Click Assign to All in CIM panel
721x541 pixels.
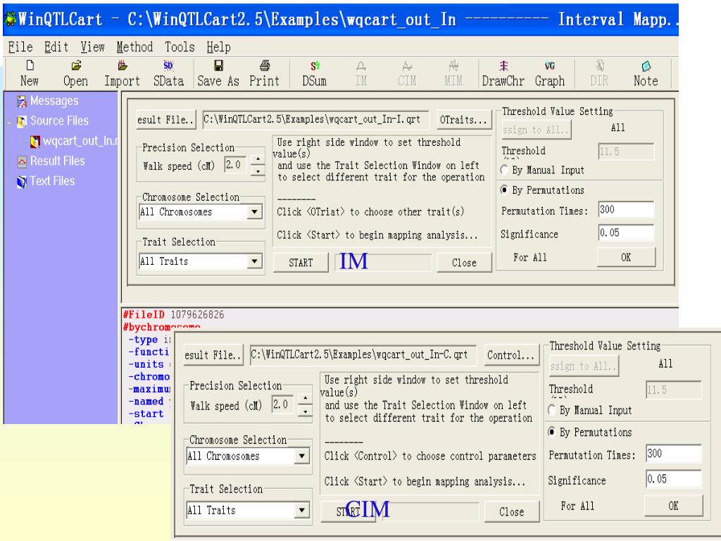[584, 366]
